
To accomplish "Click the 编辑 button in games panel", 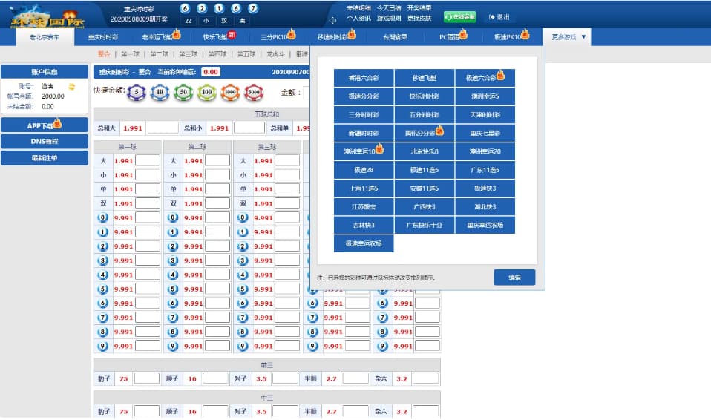I will [x=514, y=278].
